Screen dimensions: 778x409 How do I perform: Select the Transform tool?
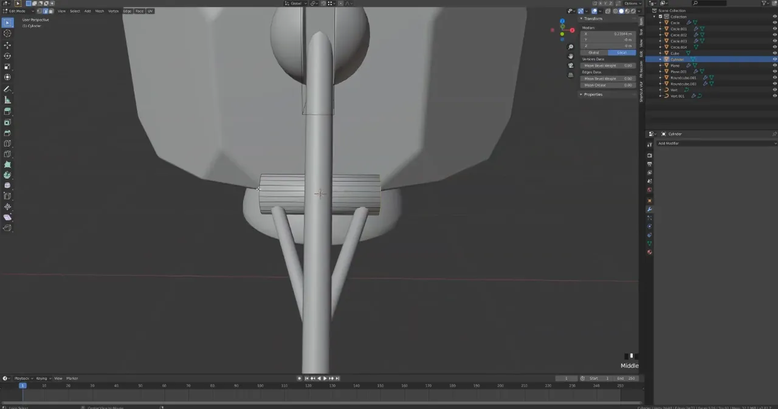click(7, 77)
